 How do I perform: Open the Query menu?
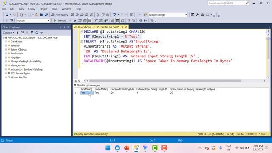click(32, 9)
